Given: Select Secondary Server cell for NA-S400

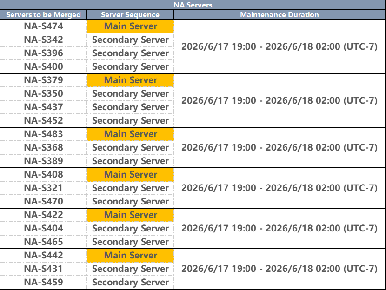Looking at the screenshot, I should (130, 66).
